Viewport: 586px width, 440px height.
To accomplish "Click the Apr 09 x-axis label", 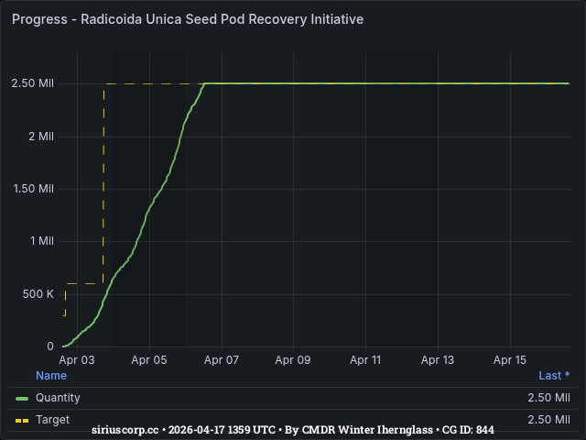I will click(x=293, y=360).
